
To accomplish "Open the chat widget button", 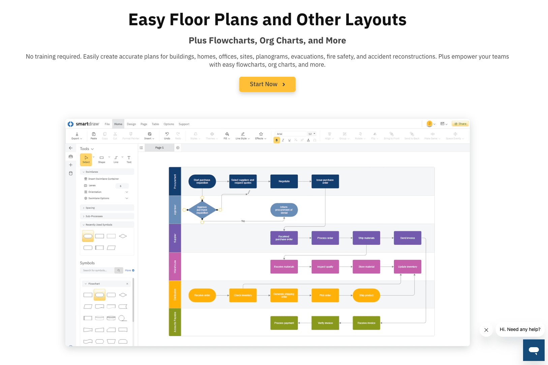I will 534,350.
